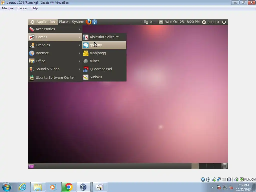Expand the Office submenu
The width and height of the screenshot is (256, 192).
coord(55,61)
